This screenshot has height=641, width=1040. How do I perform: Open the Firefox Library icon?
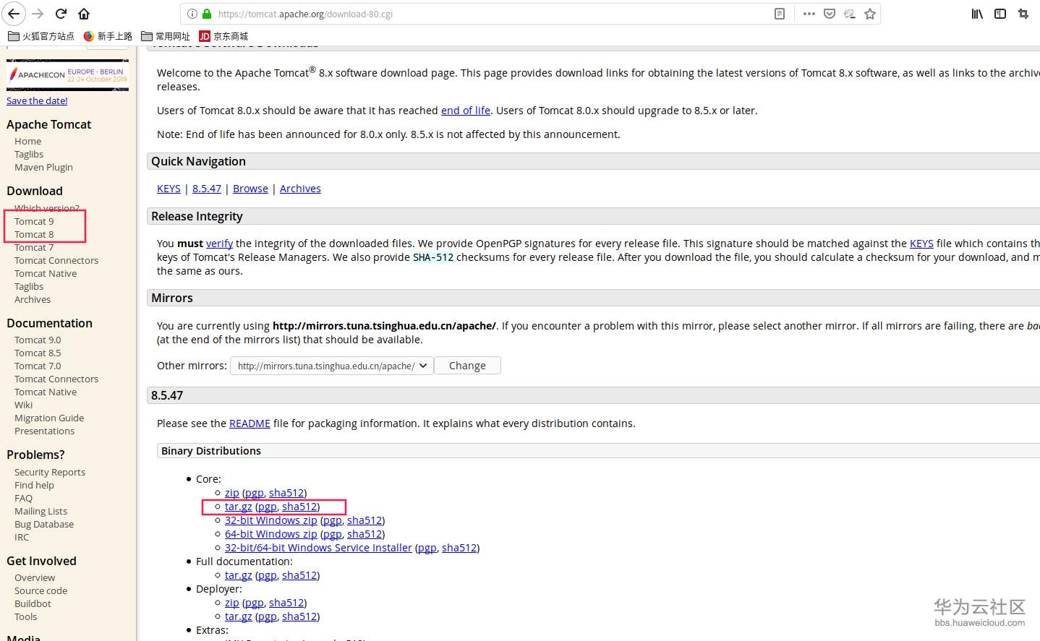(x=977, y=14)
